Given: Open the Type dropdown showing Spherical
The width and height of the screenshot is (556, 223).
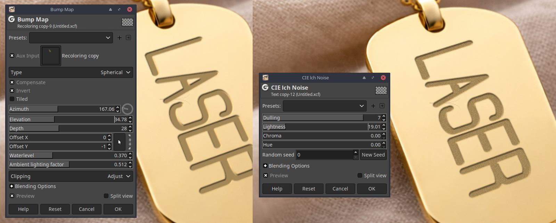Looking at the screenshot, I should point(71,72).
